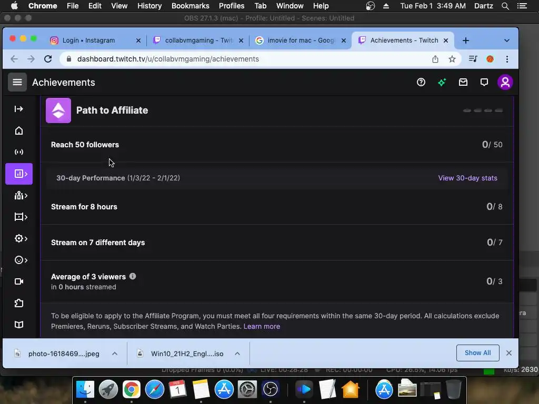Click Show All downloads button
The image size is (539, 404).
click(x=477, y=353)
